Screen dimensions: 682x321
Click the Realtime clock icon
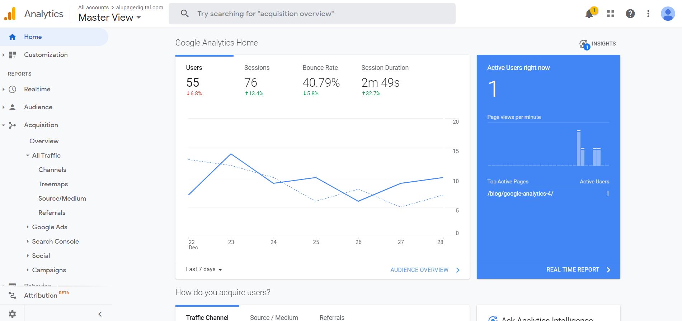[x=13, y=89]
